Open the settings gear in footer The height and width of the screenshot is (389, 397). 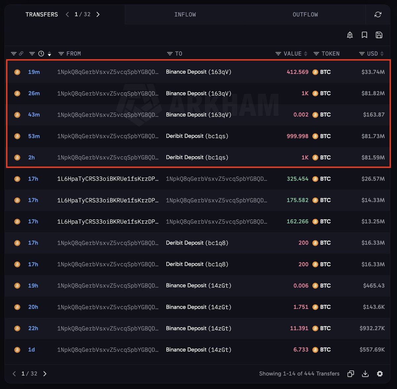[380, 374]
